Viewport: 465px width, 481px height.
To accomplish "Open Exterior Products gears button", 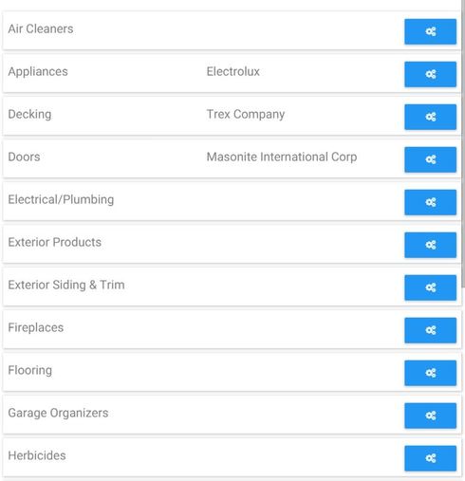I will point(430,245).
